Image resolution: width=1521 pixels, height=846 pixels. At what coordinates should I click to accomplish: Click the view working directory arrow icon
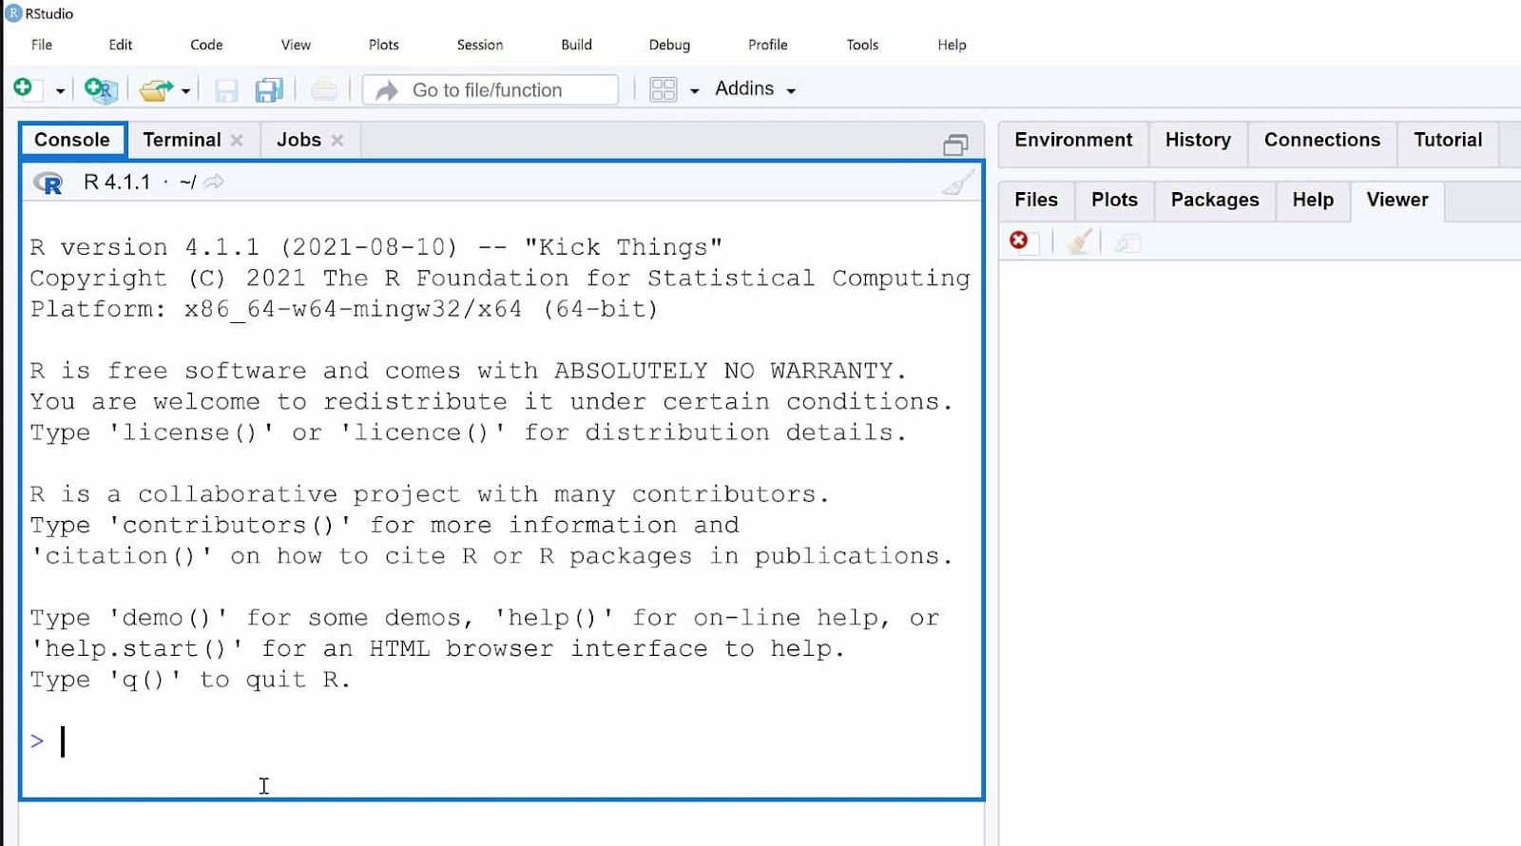(x=214, y=182)
